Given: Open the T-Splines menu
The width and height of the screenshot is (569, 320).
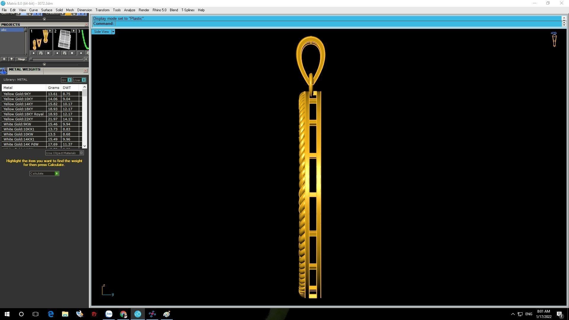Looking at the screenshot, I should [188, 10].
